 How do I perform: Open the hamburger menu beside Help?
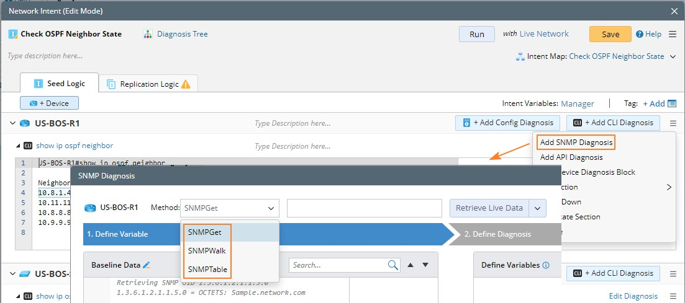pyautogui.click(x=672, y=35)
